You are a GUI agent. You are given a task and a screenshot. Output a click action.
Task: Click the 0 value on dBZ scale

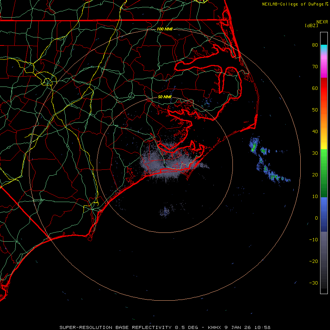(316, 218)
